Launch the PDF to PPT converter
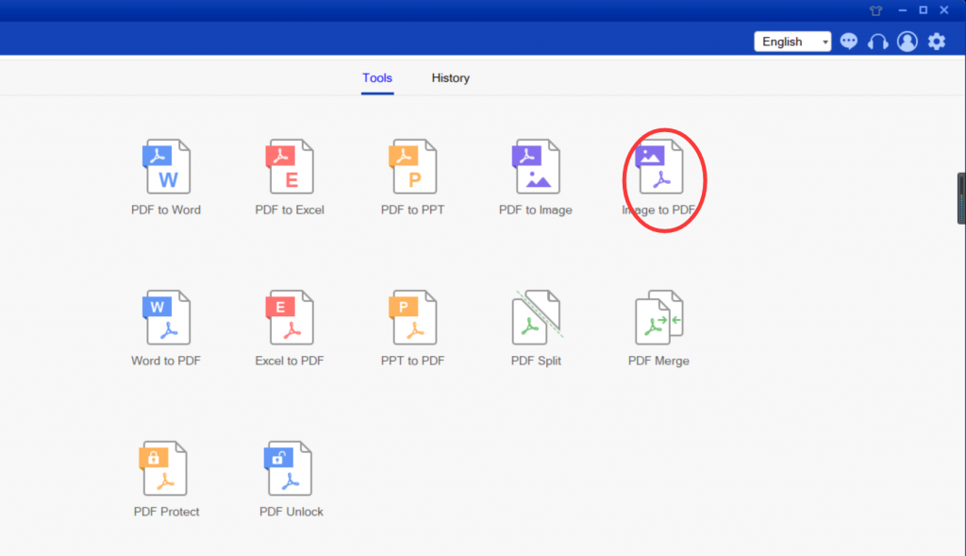The height and width of the screenshot is (556, 966). 412,168
